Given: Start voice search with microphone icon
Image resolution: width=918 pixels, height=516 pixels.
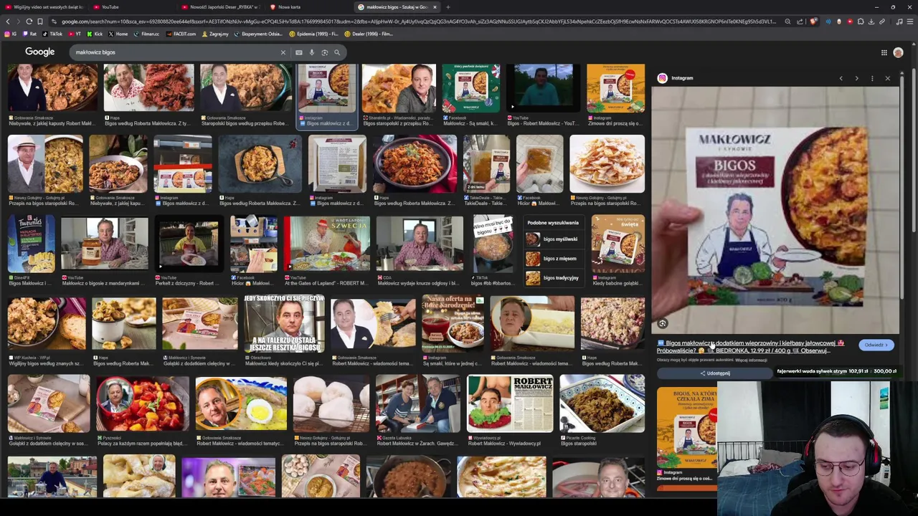Looking at the screenshot, I should tap(311, 52).
